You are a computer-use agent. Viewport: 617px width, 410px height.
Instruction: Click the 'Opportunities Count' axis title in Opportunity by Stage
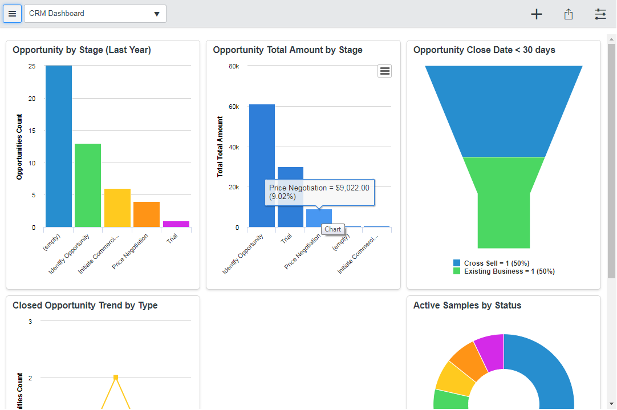pos(19,147)
